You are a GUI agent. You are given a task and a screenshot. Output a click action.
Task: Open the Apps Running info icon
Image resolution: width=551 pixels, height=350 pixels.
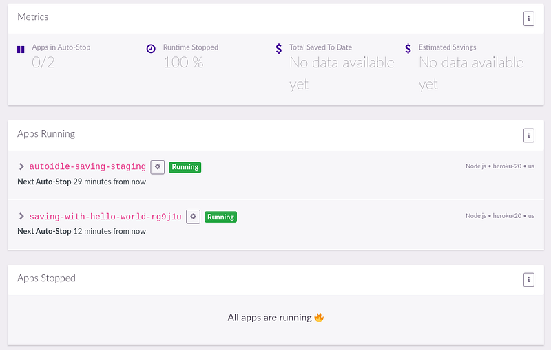tap(528, 135)
